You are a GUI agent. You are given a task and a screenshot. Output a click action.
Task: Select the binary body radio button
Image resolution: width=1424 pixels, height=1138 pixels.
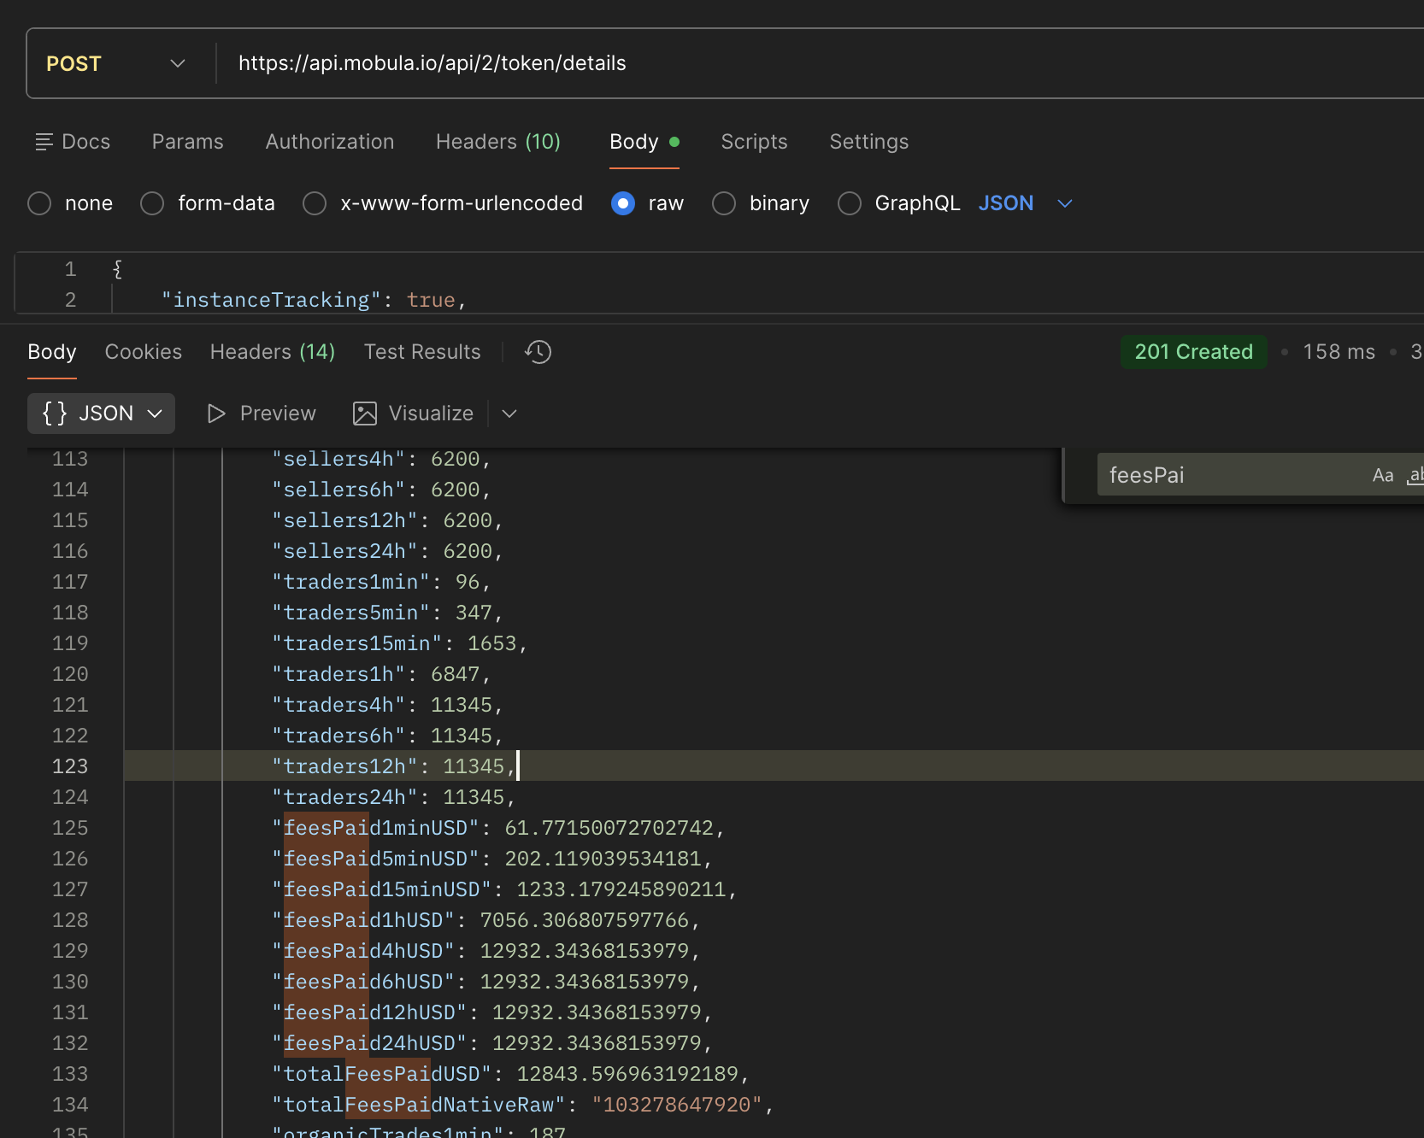724,203
